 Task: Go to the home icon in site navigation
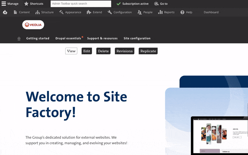[19, 38]
